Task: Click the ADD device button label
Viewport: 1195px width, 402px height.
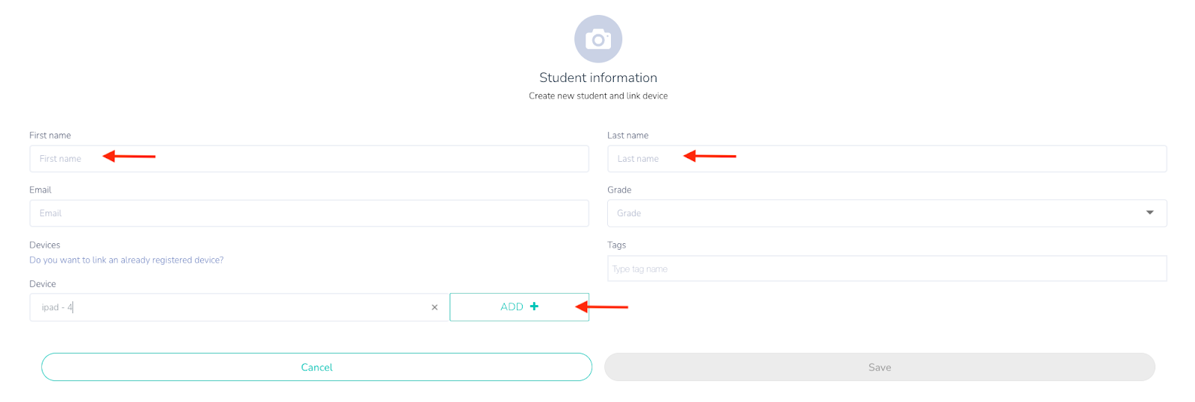Action: (512, 307)
